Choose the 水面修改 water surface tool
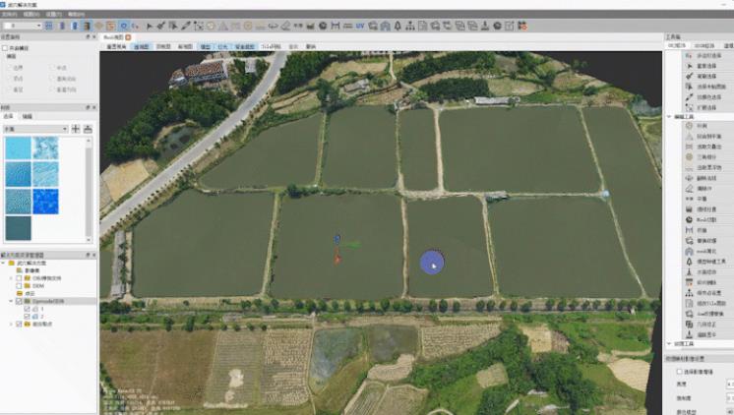 coord(702,271)
